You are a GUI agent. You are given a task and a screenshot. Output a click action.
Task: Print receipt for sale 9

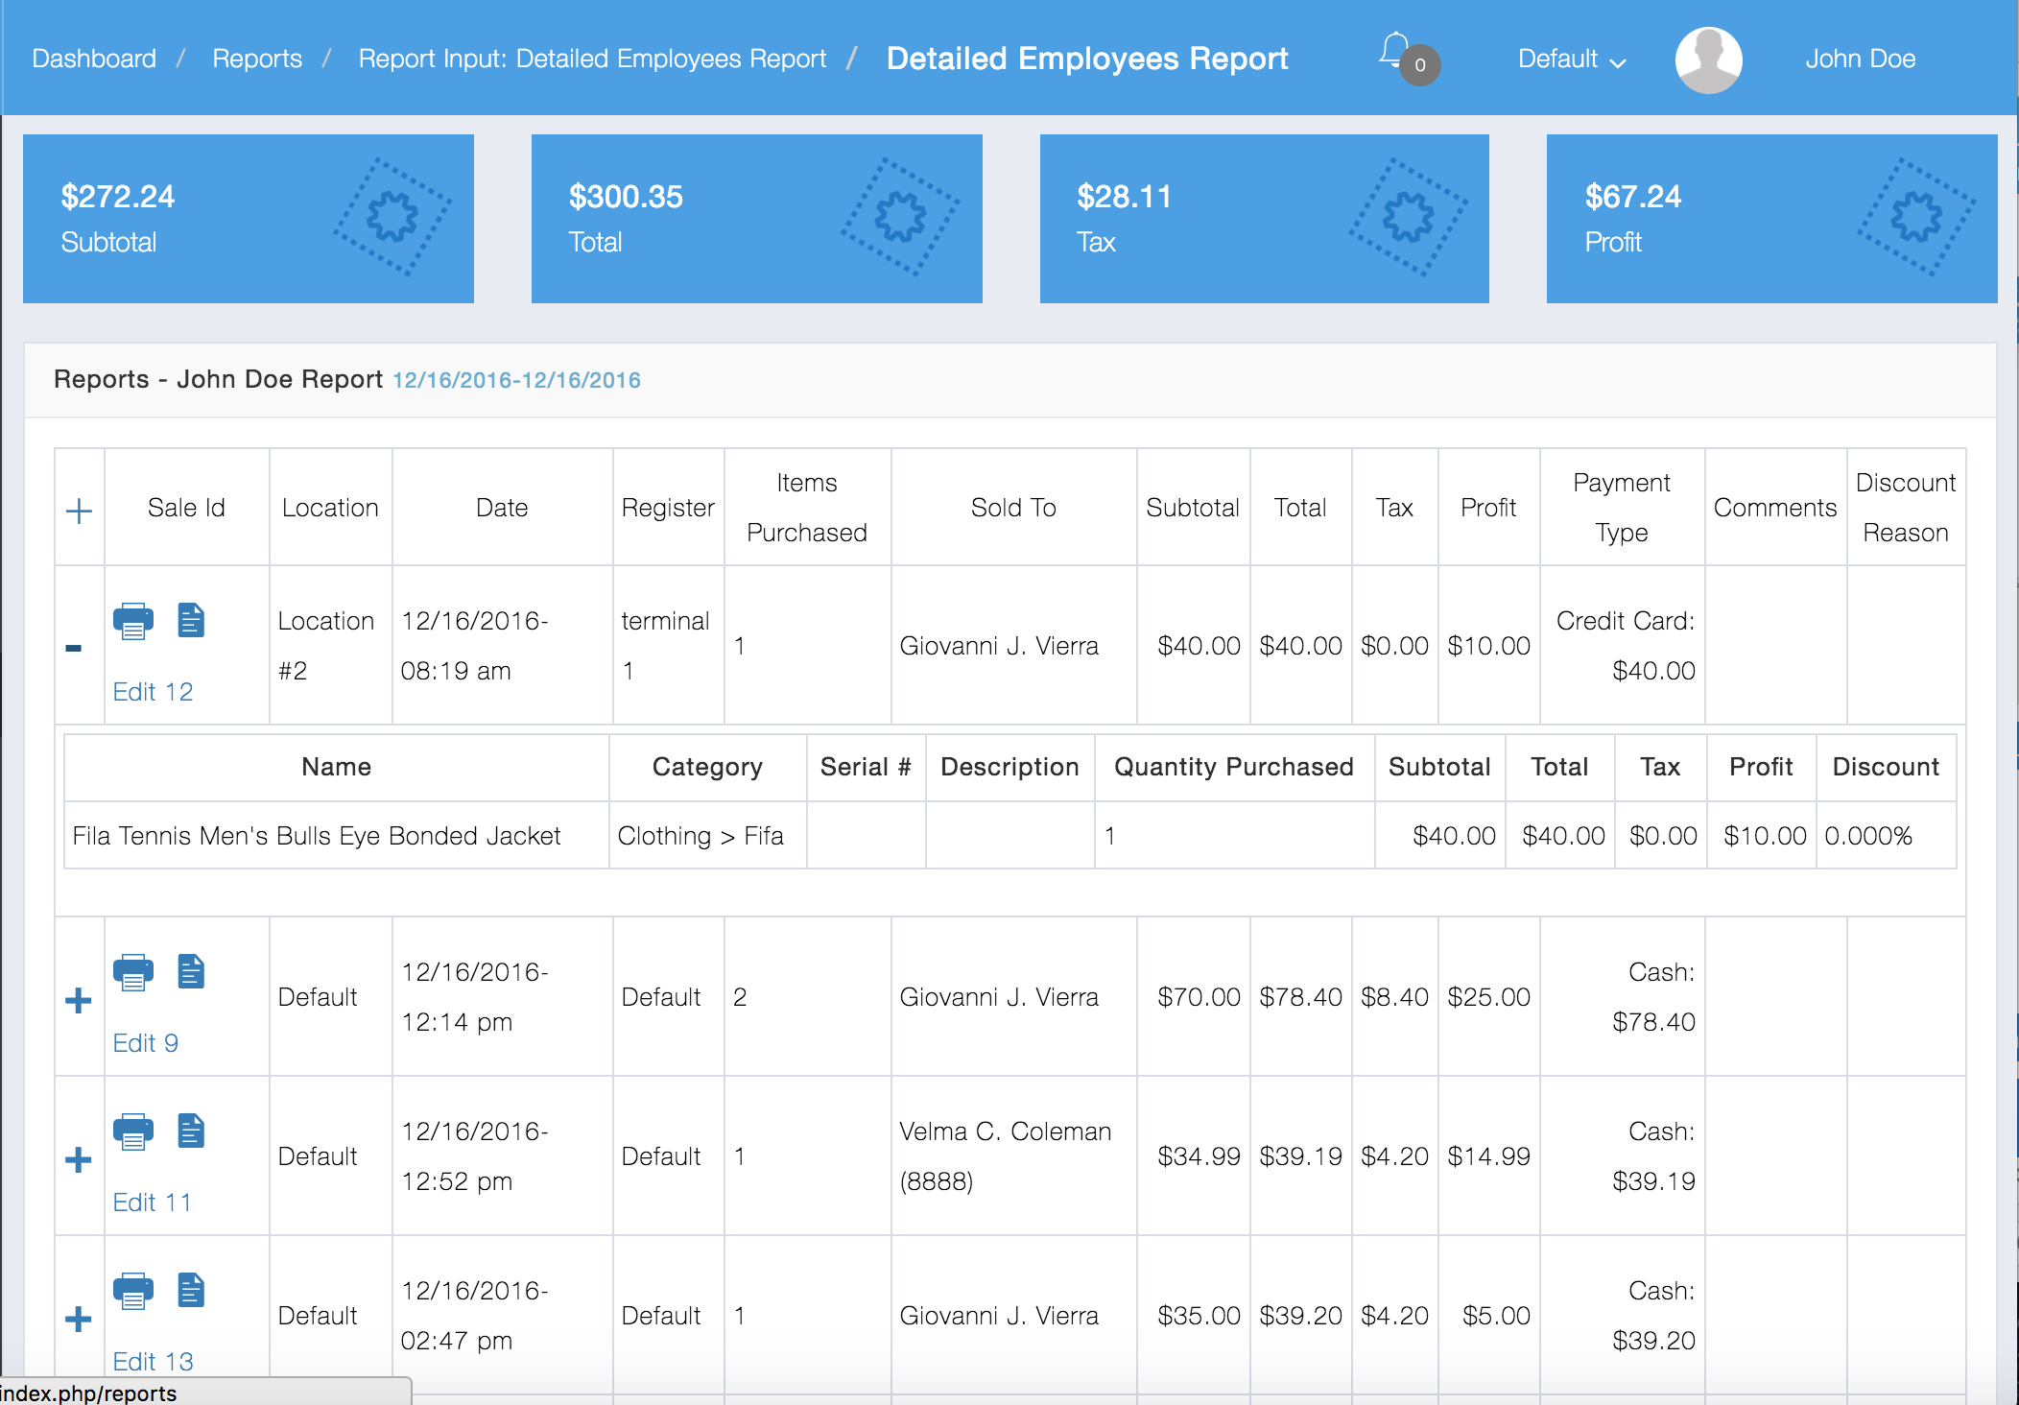133,973
